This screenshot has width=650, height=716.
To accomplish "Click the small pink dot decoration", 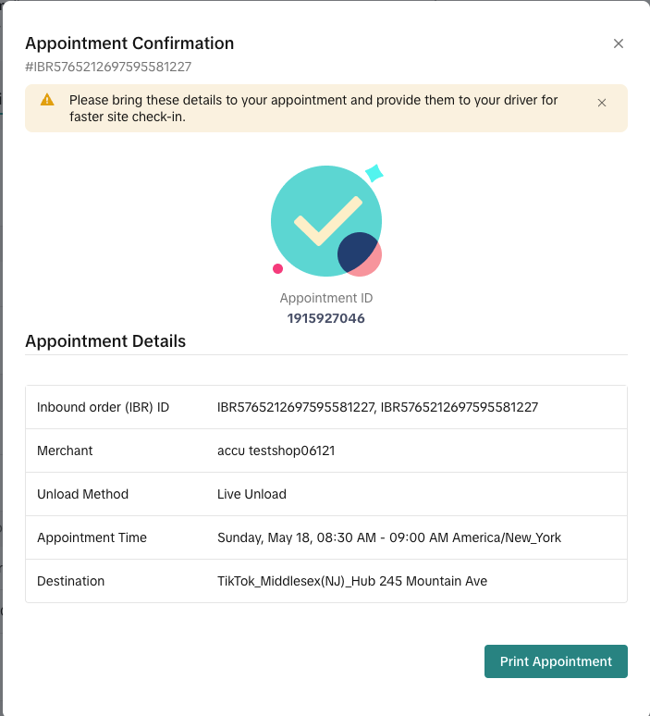I will click(277, 268).
